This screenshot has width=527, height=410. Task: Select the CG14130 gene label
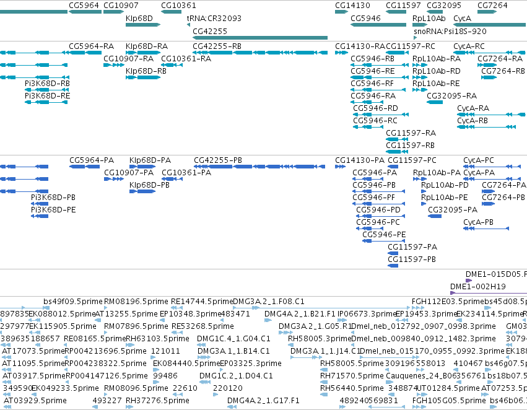point(352,6)
